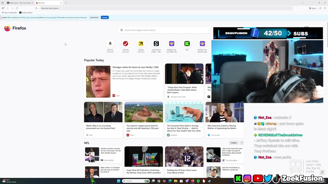
Task: Open the massive megastructure CNN article
Action: (x=144, y=120)
